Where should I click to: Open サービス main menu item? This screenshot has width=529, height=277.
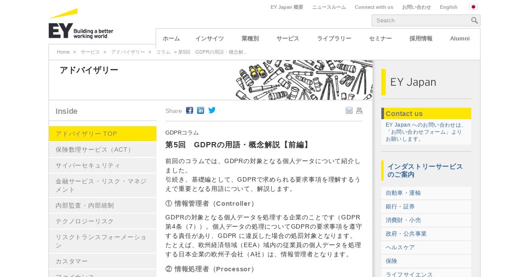click(288, 39)
